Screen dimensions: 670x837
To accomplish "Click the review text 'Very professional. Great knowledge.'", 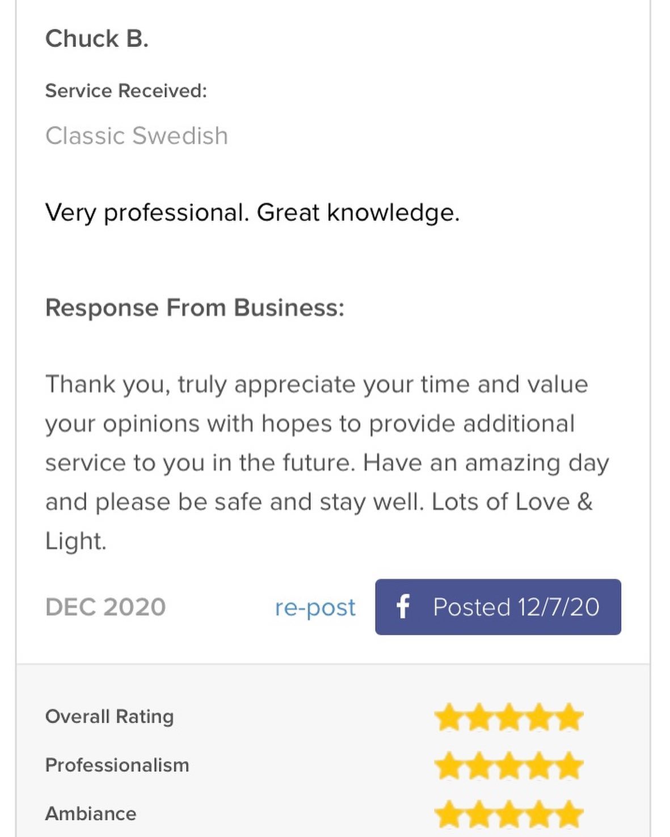I will tap(252, 213).
